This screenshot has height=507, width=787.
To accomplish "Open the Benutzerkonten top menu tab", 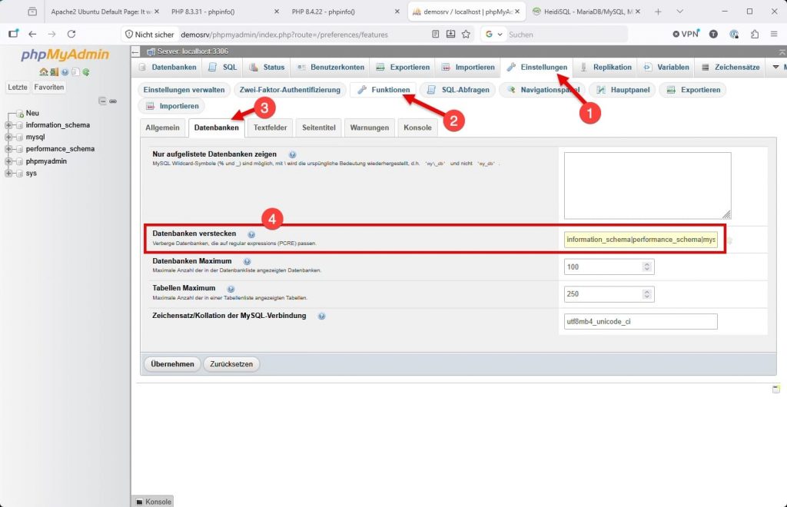I will point(330,67).
